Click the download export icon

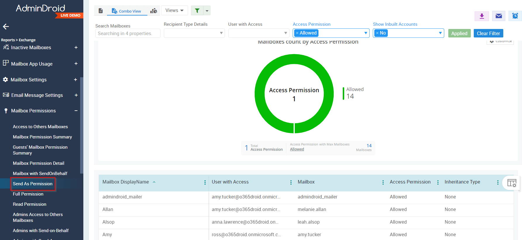click(x=482, y=16)
